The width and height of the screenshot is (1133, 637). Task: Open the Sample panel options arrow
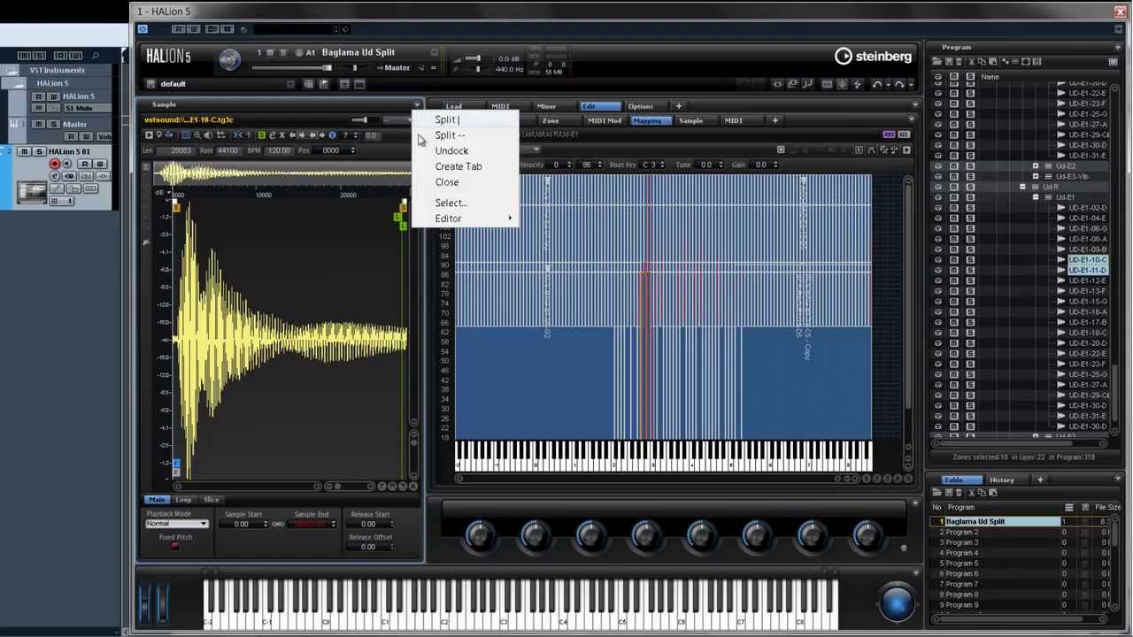tap(418, 104)
